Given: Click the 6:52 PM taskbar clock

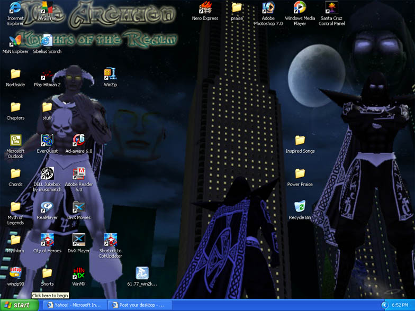Looking at the screenshot, I should click(x=400, y=305).
